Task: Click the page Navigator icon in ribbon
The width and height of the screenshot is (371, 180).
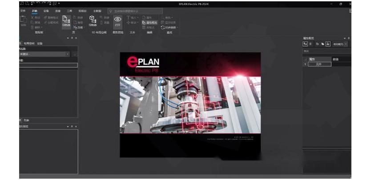Action: coord(66,20)
